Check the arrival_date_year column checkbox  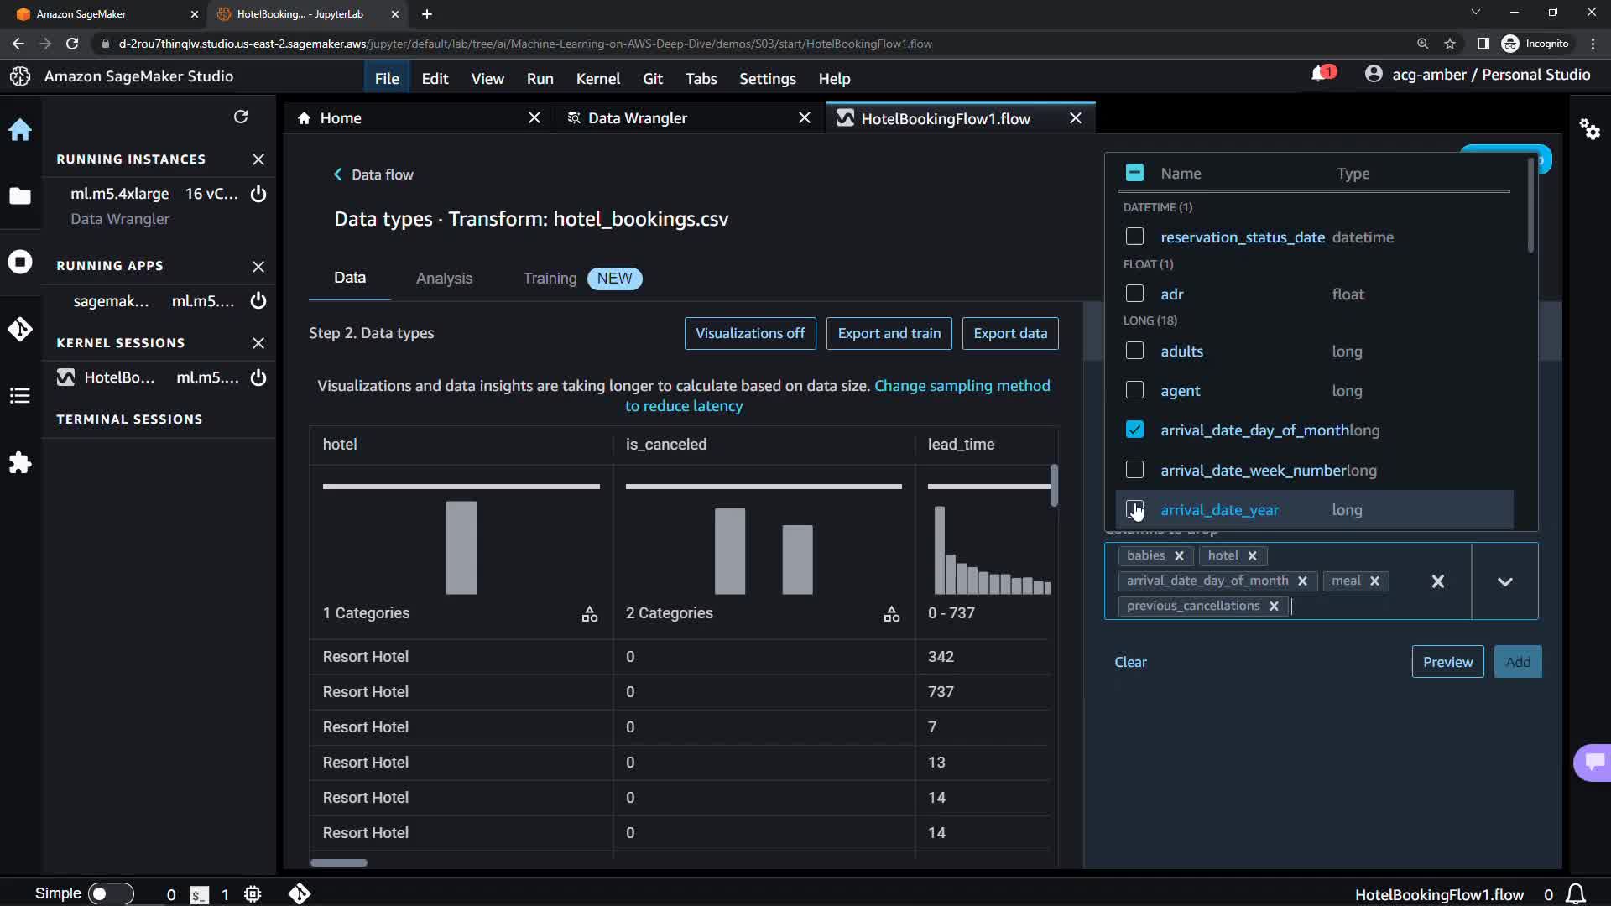1134,509
